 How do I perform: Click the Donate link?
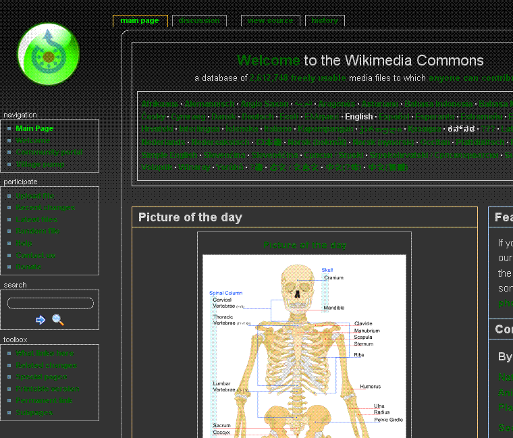tap(28, 267)
